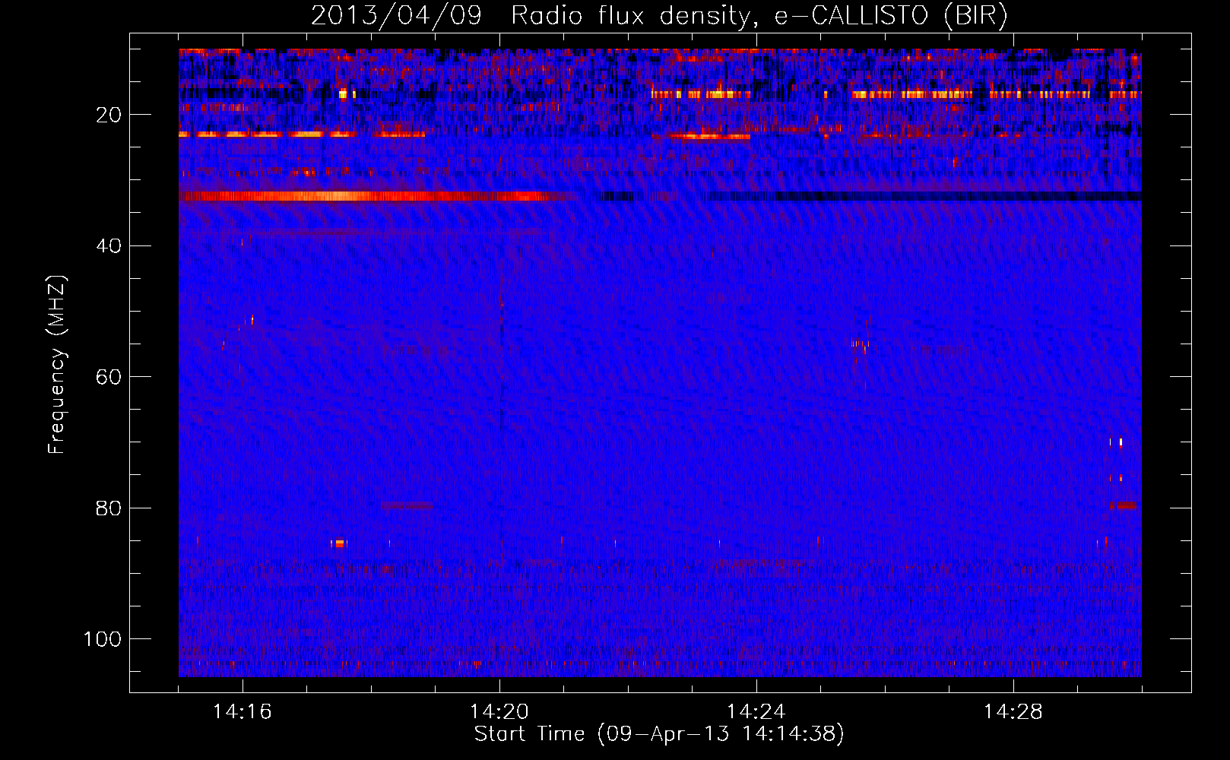This screenshot has height=760, width=1230.
Task: Click the 14:24 time tick label
Action: pos(756,712)
